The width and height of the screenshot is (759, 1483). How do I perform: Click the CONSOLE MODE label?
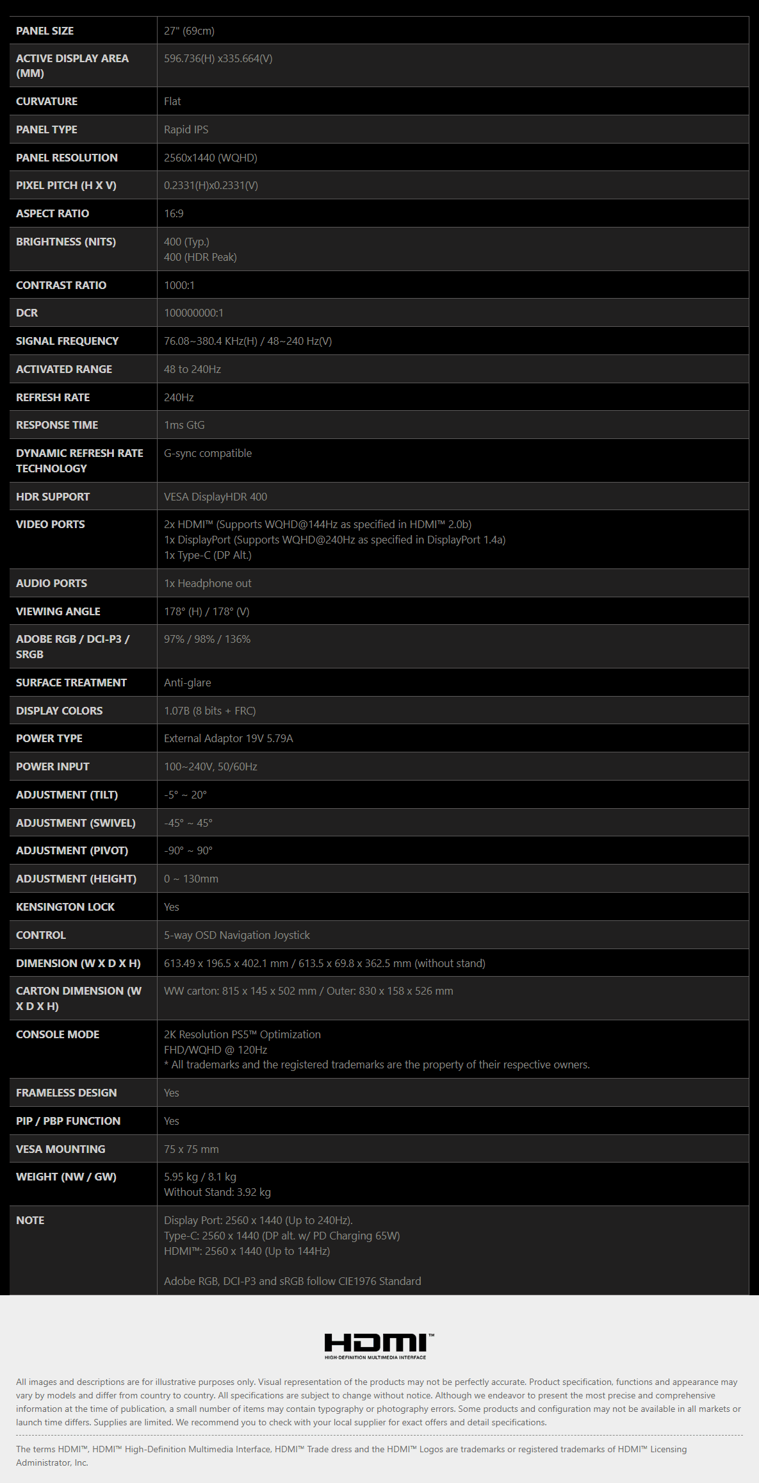(58, 1034)
